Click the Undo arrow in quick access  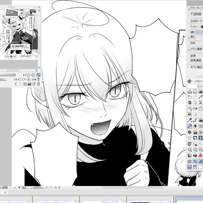click(x=190, y=97)
